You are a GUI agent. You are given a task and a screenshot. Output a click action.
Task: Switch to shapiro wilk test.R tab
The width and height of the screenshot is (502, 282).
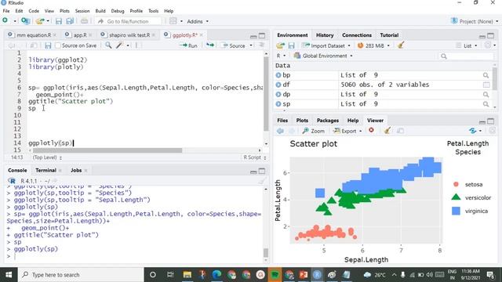(129, 34)
